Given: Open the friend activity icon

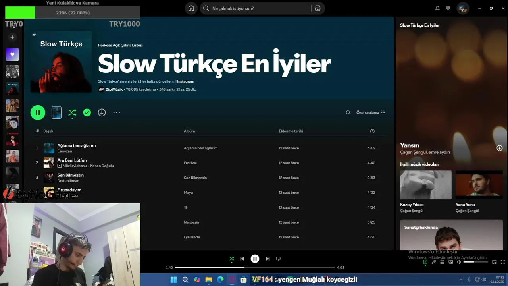Looking at the screenshot, I should [x=448, y=8].
